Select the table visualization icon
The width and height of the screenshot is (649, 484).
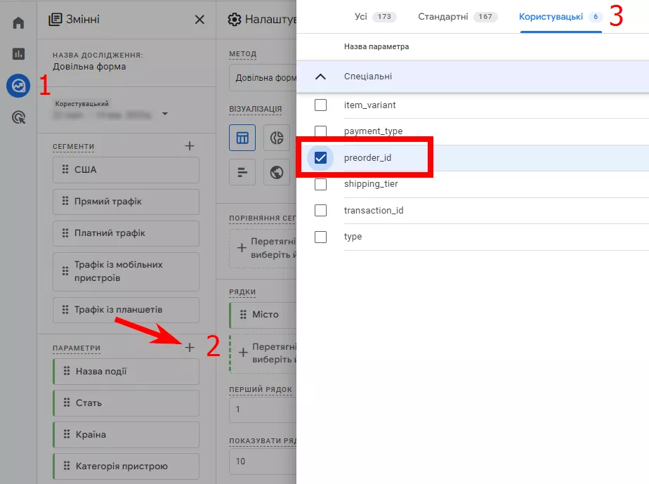[242, 138]
